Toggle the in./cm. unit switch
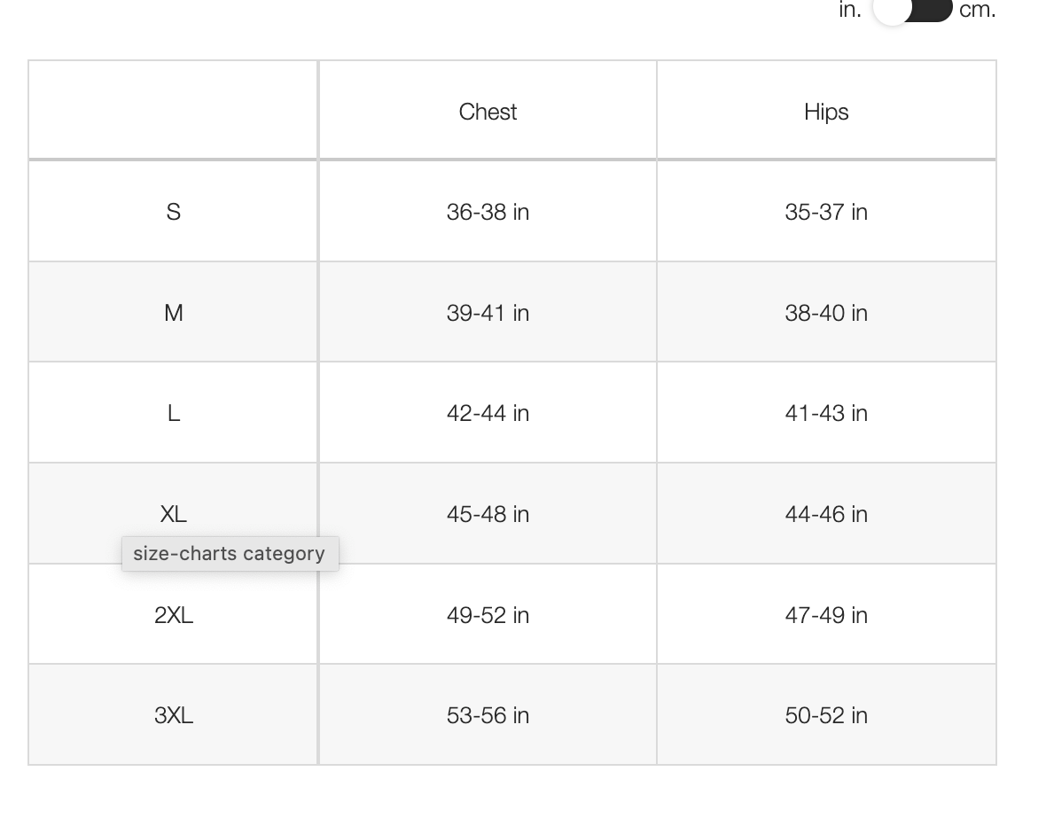This screenshot has width=1046, height=826. [912, 10]
